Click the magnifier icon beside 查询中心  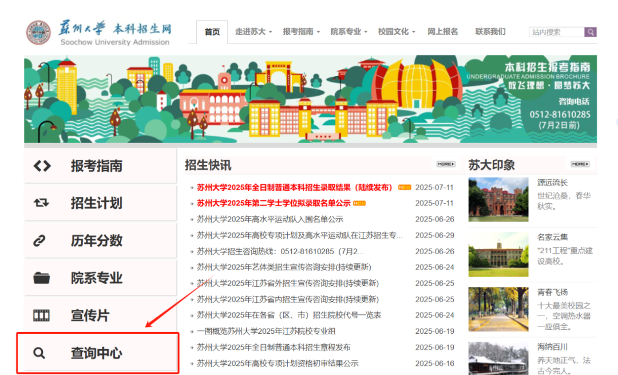pos(39,353)
